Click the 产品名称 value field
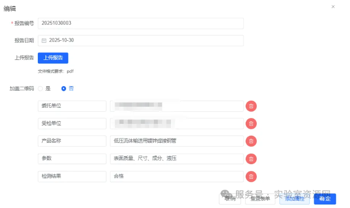Viewport: 350px width, 208px height. coord(177,141)
